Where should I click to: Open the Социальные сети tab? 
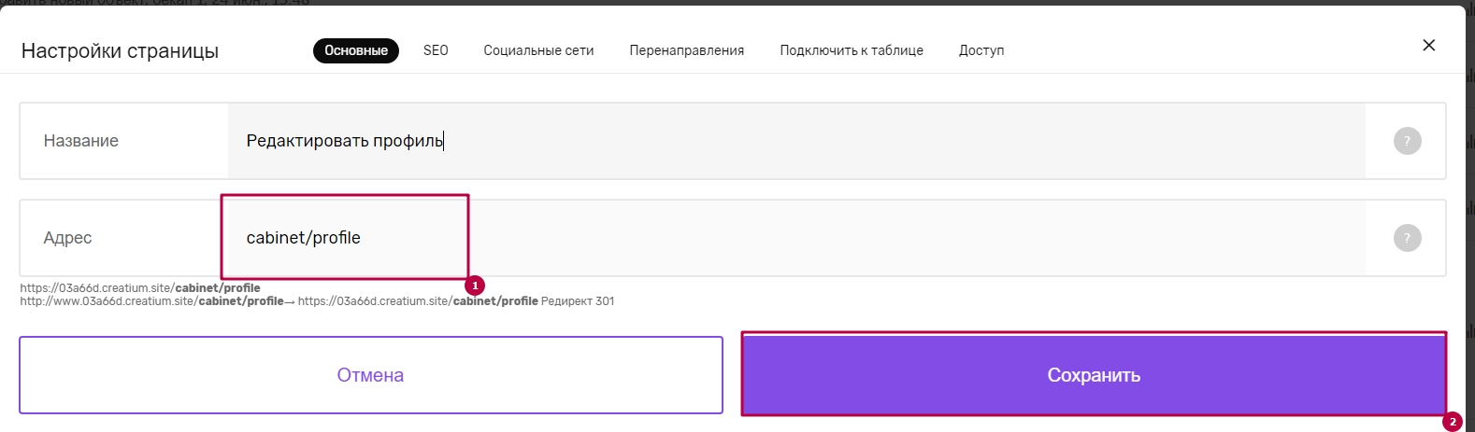[x=538, y=50]
